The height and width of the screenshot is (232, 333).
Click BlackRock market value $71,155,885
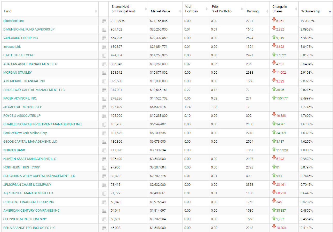click(x=159, y=21)
